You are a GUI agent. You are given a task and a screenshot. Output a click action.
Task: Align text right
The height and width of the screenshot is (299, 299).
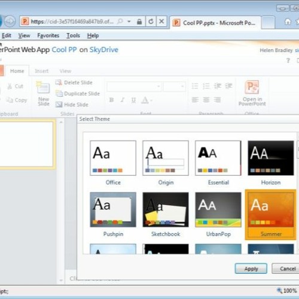(x=217, y=99)
